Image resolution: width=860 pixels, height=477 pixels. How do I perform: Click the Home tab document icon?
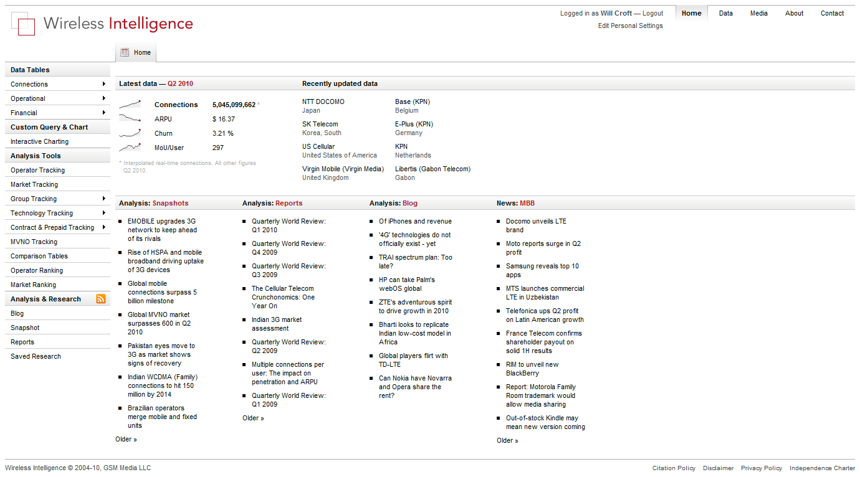(x=125, y=52)
